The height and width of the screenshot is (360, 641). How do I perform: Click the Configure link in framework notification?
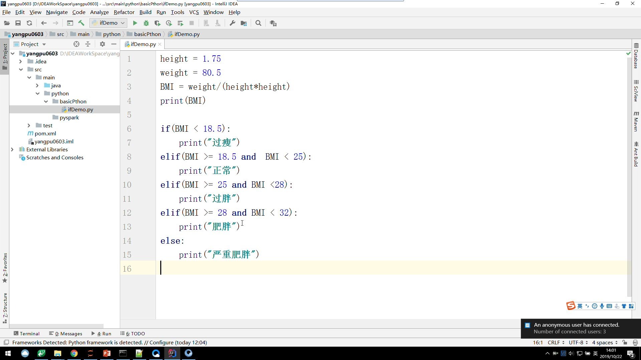[x=162, y=342]
